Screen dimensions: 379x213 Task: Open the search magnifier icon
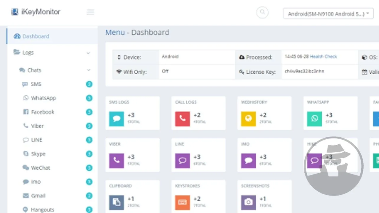pos(262,12)
